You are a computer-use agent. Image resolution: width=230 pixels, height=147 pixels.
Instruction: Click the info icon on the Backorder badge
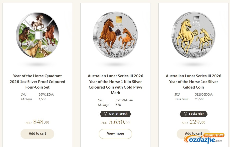click(185, 114)
